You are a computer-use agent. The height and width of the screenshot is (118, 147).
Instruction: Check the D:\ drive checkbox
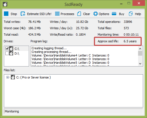(x=7, y=53)
